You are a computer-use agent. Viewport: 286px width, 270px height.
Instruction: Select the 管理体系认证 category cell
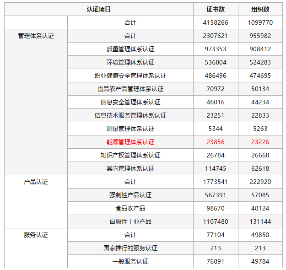click(x=36, y=36)
